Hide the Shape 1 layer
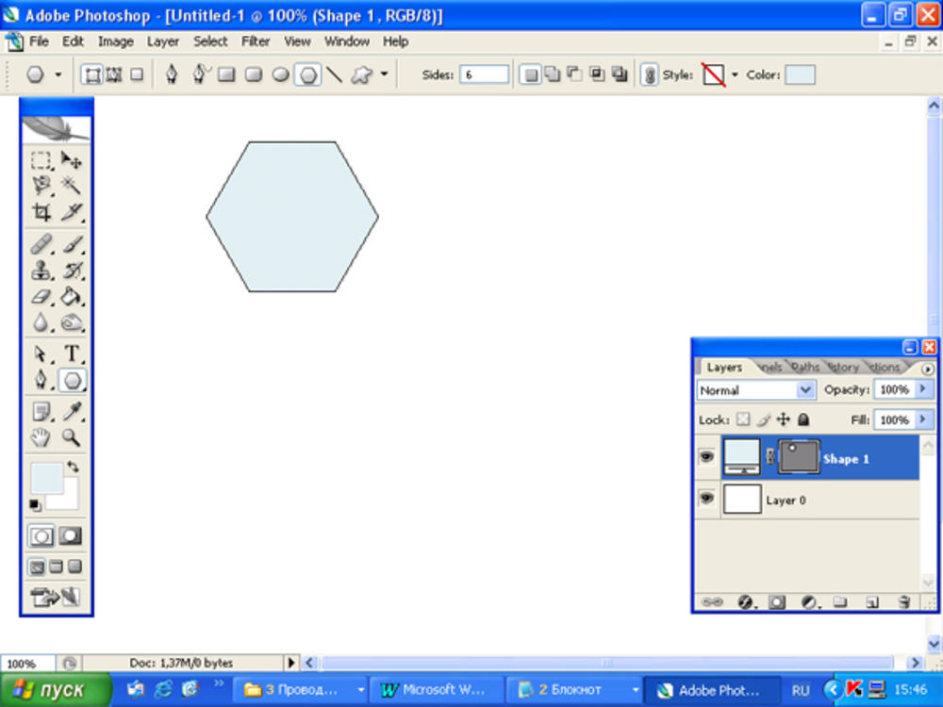The height and width of the screenshot is (707, 943). pyautogui.click(x=705, y=458)
